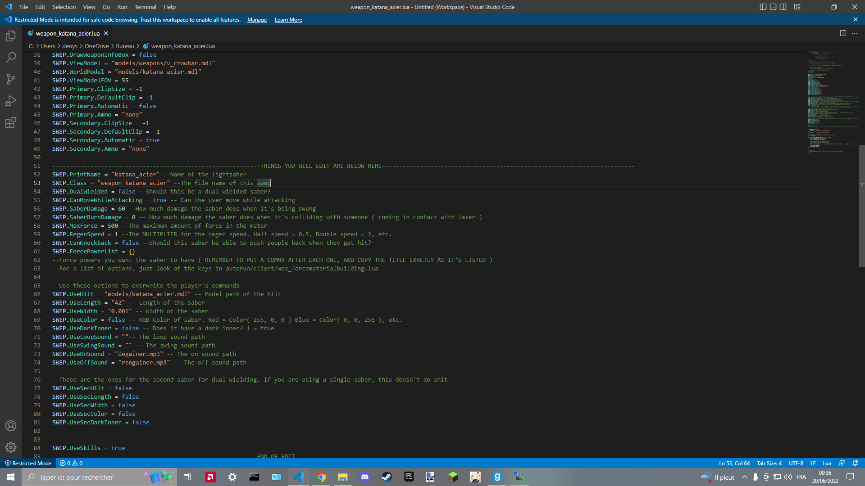Close the weapon_katana_acier.lua tab
This screenshot has width=865, height=486.
pyautogui.click(x=106, y=33)
